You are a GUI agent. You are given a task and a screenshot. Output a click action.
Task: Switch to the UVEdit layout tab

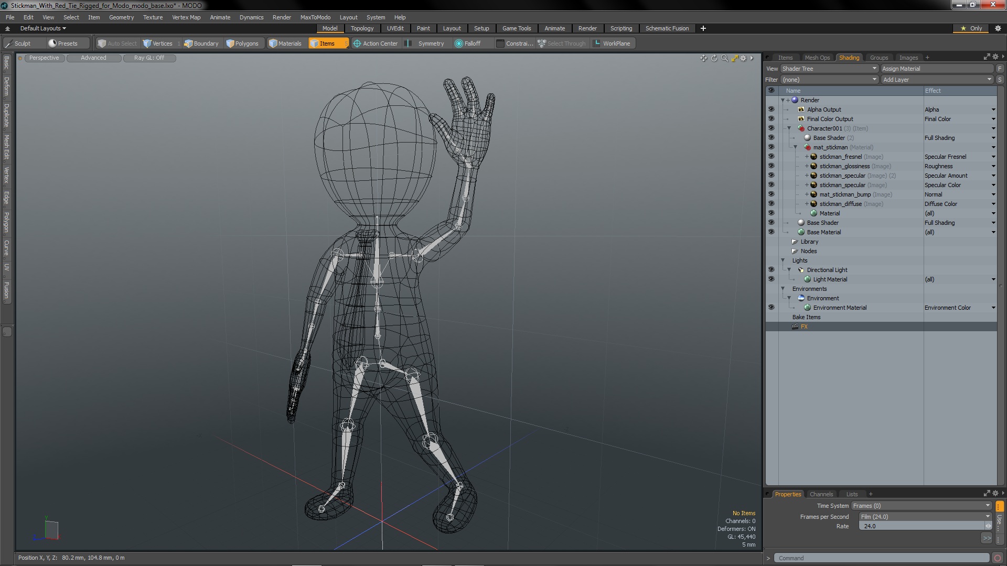point(394,28)
